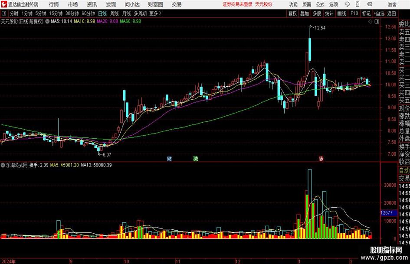Click the 游客 guest account label

[392, 4]
